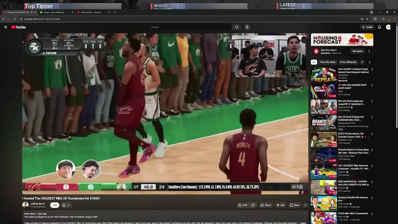The width and height of the screenshot is (398, 224).
Task: Click the search magnifier button
Action: [x=237, y=27]
